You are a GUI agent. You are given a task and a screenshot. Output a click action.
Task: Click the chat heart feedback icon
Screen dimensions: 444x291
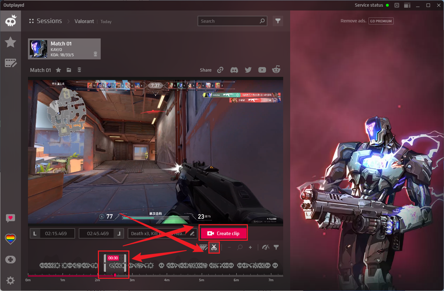(x=10, y=218)
